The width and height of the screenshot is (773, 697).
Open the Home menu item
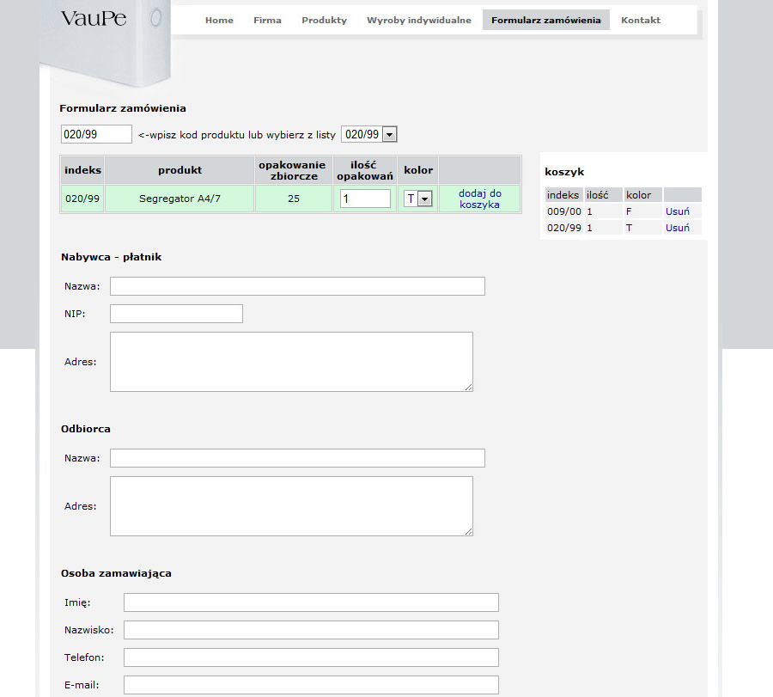point(219,21)
